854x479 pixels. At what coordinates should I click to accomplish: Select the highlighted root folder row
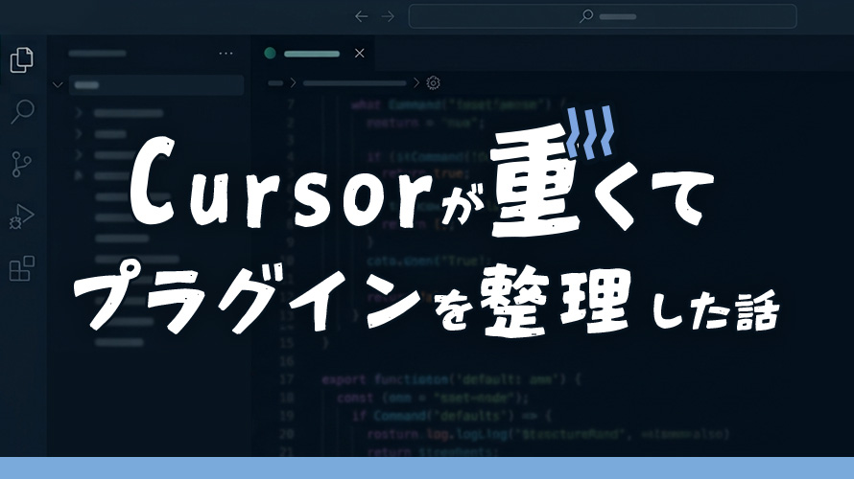tap(156, 85)
